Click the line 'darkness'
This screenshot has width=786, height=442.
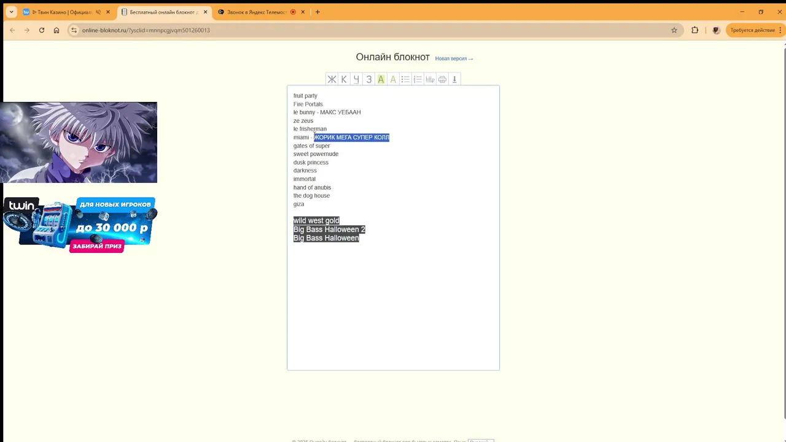(x=305, y=171)
